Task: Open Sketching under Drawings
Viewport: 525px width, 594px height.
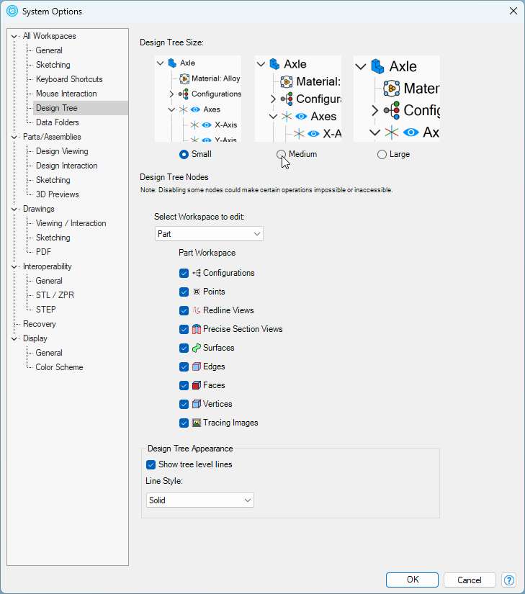Action: point(53,238)
